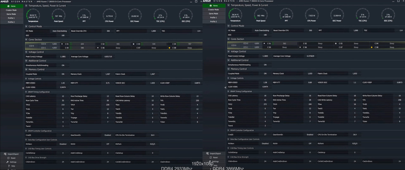Toggle Simultaneous Multithreading ON in left window
The height and width of the screenshot is (170, 405).
pos(63,65)
